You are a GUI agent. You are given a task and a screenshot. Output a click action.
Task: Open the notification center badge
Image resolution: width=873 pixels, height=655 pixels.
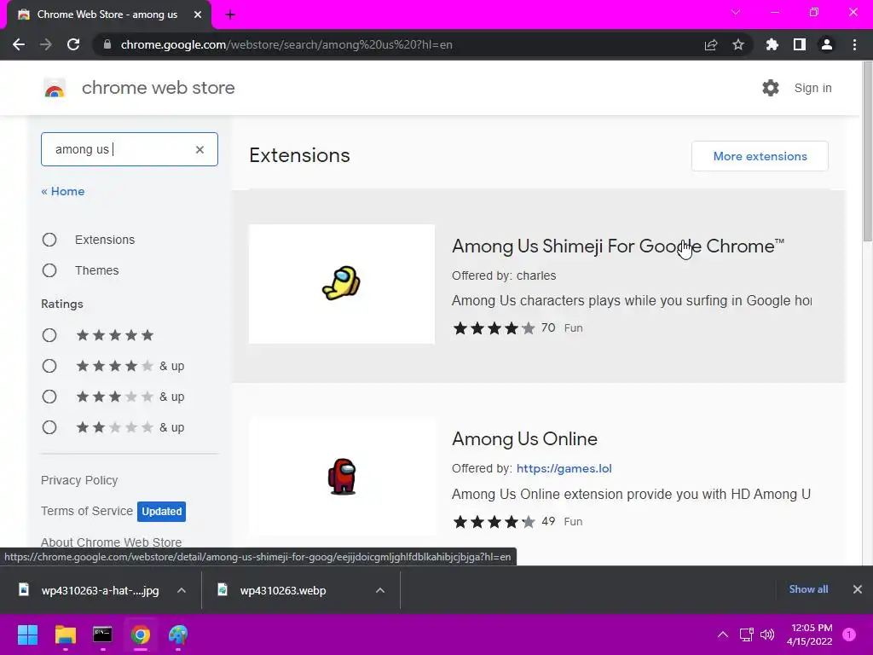coord(849,635)
